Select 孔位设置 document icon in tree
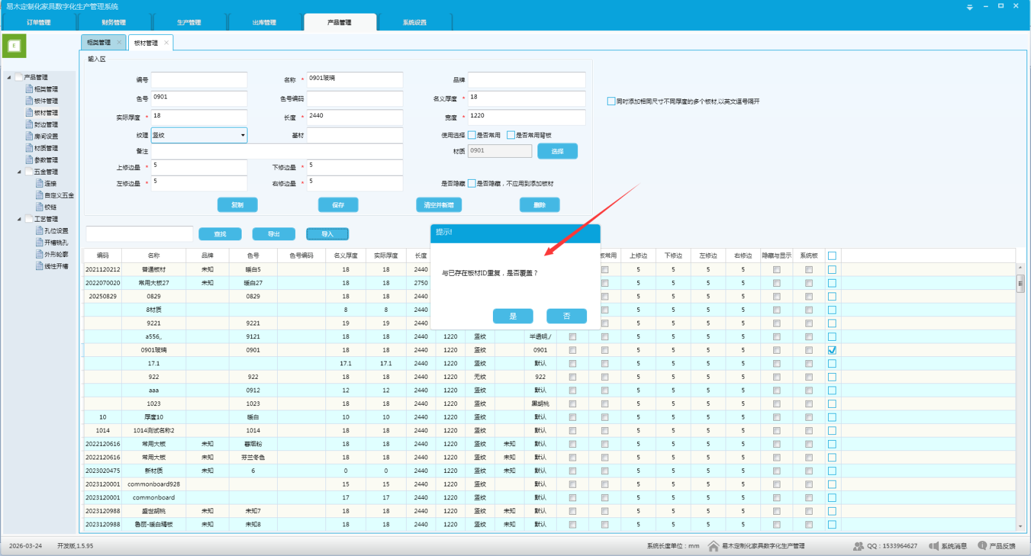The width and height of the screenshot is (1031, 556). point(39,231)
